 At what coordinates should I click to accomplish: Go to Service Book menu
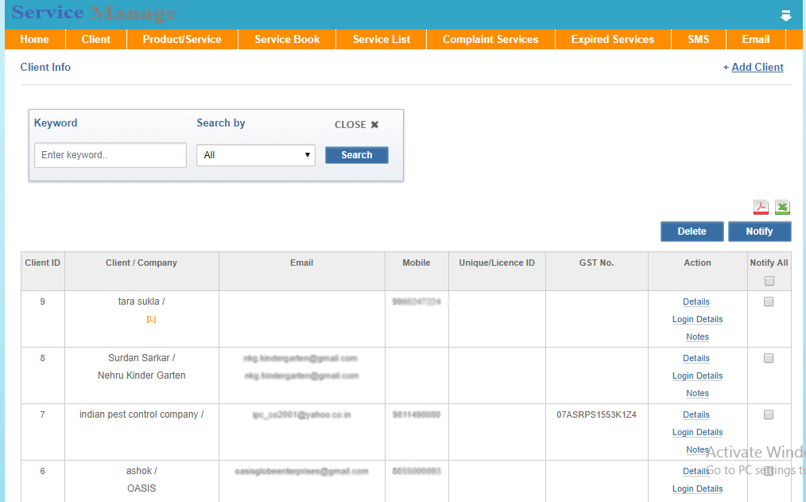coord(287,39)
